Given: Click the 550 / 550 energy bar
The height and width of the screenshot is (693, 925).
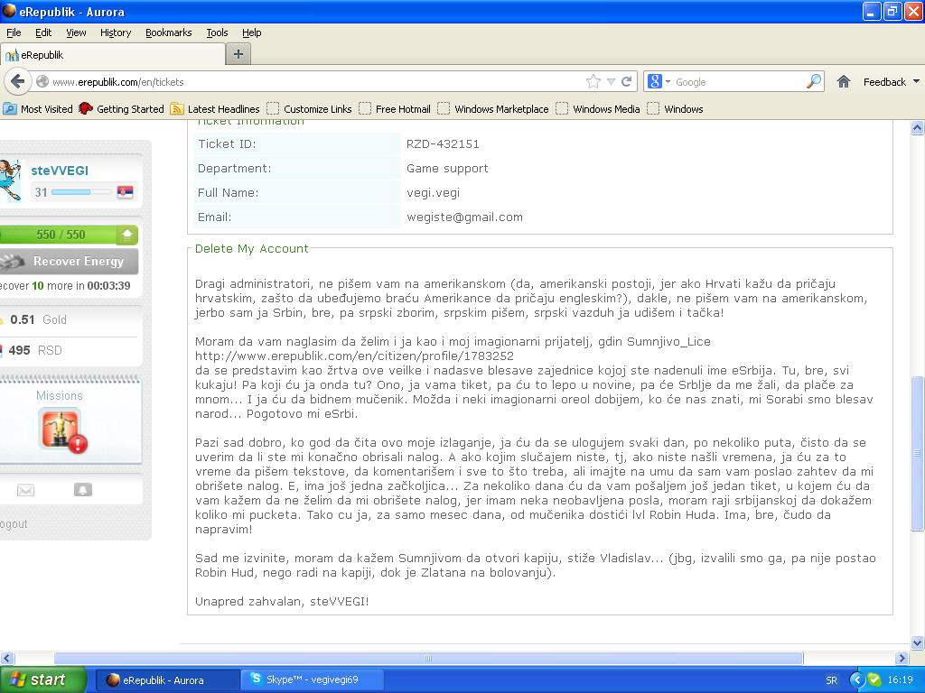Looking at the screenshot, I should 59,235.
